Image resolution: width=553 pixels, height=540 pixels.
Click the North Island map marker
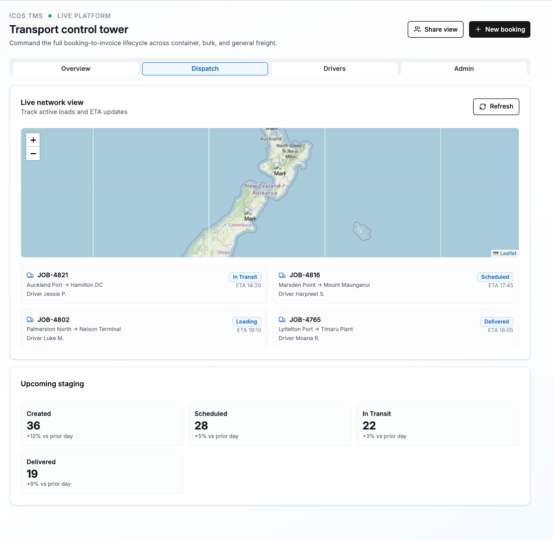coord(279,169)
